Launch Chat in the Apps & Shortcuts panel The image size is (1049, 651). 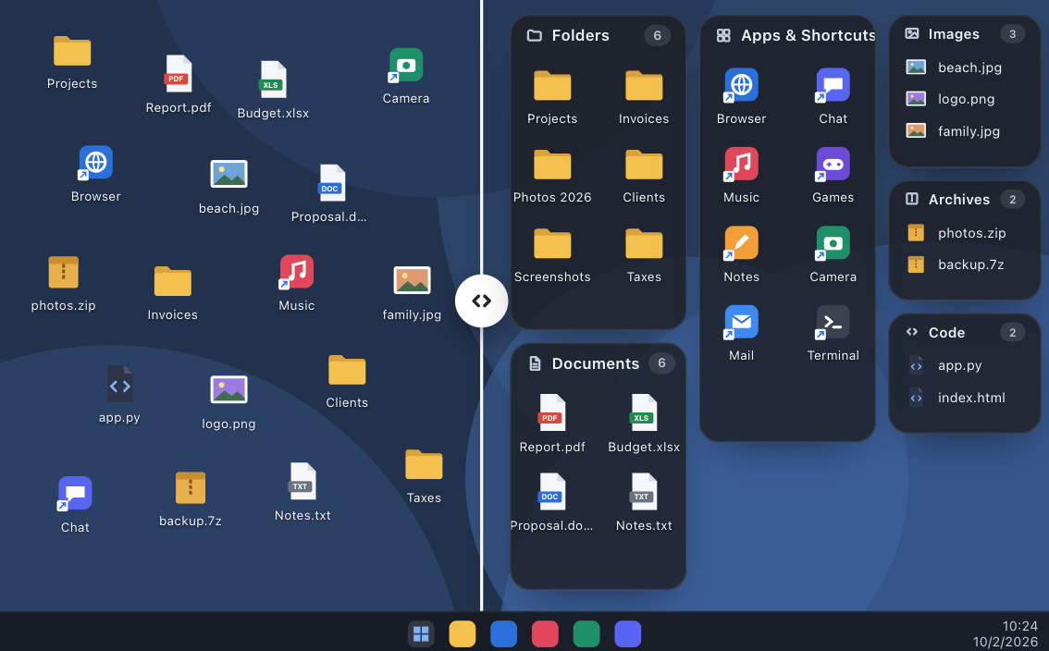pos(833,97)
